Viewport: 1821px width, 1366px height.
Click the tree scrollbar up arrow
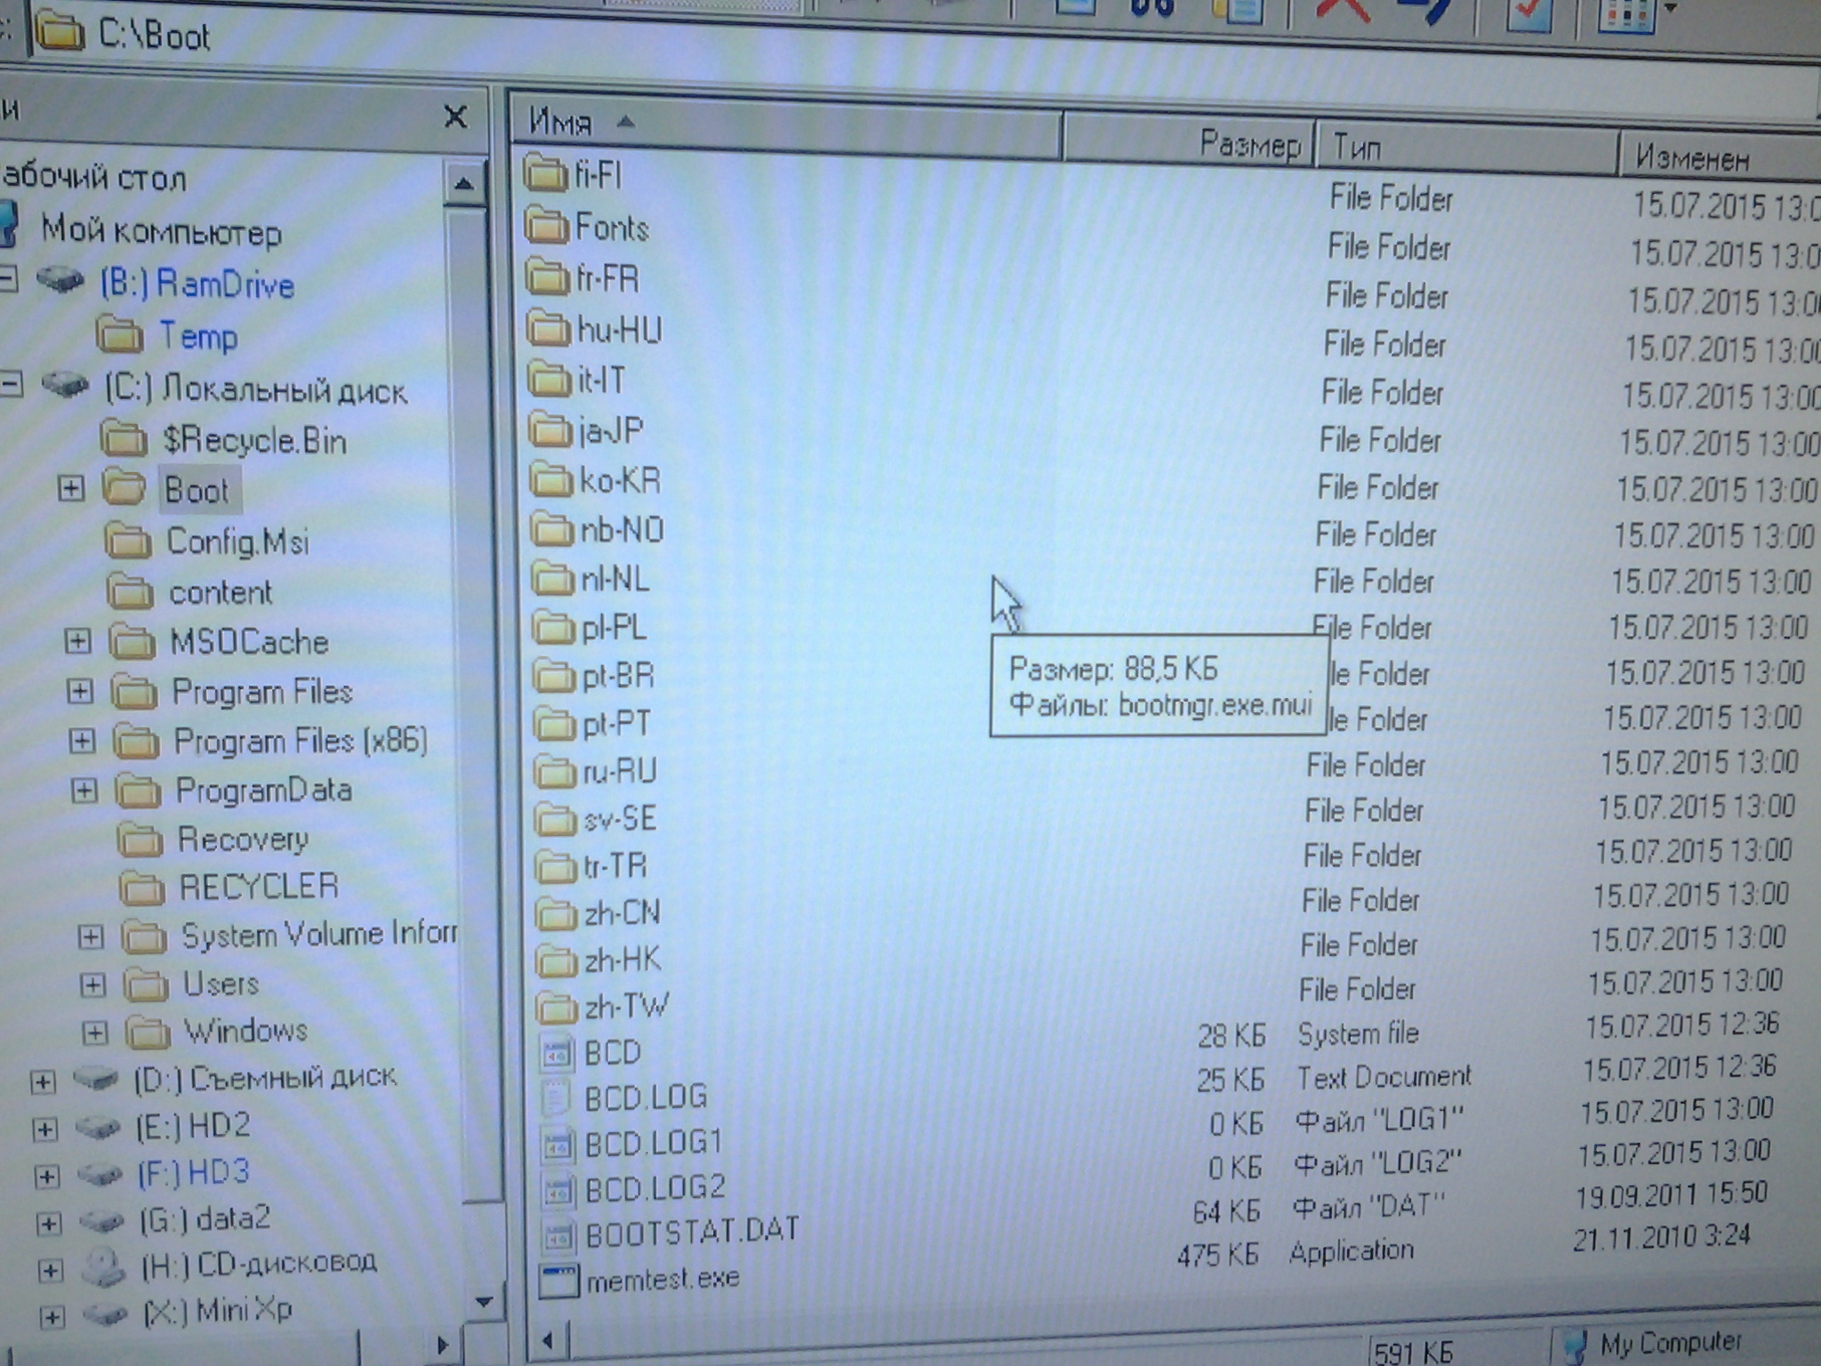coord(463,184)
